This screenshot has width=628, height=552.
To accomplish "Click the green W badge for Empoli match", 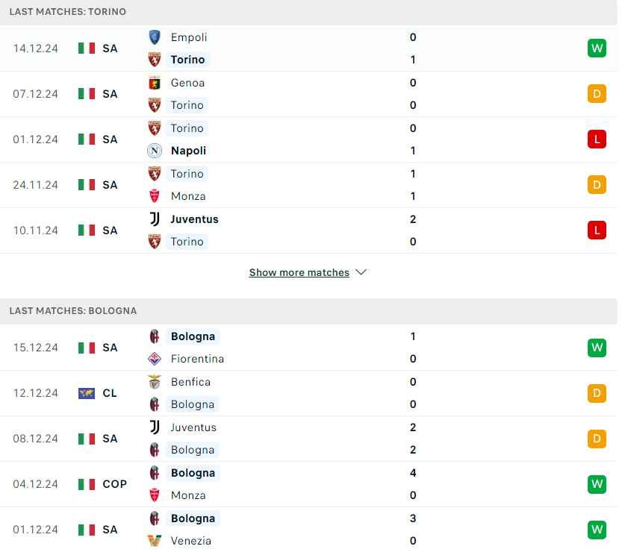I will [597, 48].
